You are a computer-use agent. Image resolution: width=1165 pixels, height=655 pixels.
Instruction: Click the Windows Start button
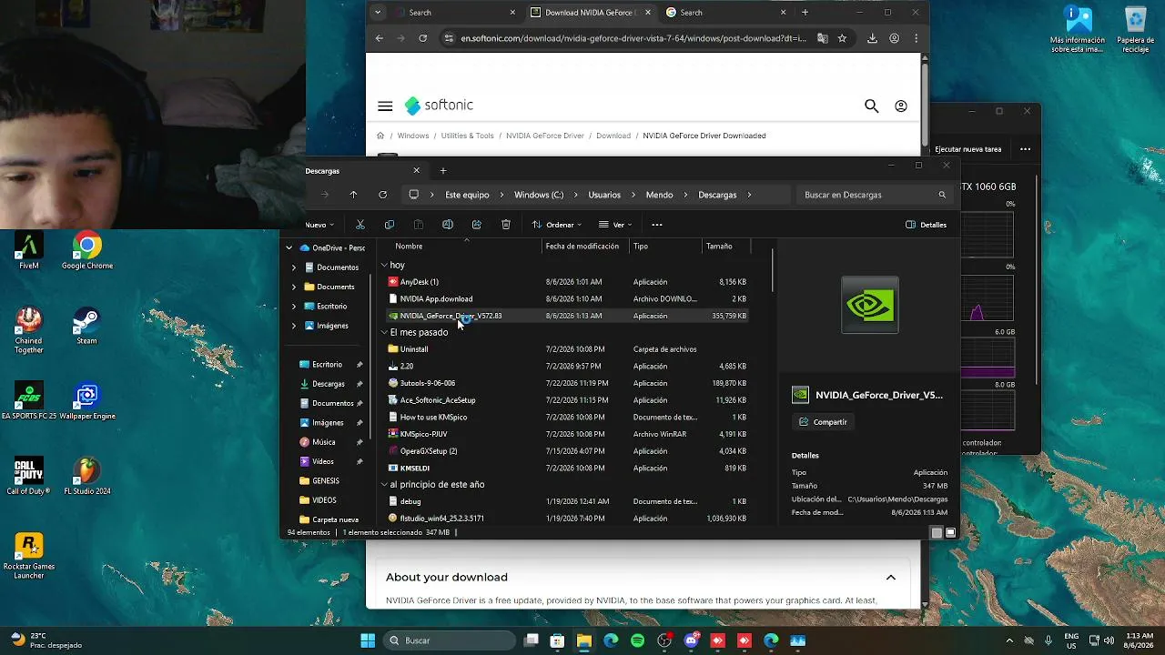click(368, 640)
